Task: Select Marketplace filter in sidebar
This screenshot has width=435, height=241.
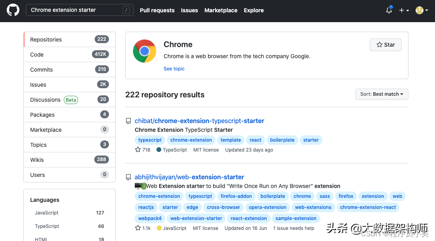Action: point(70,130)
